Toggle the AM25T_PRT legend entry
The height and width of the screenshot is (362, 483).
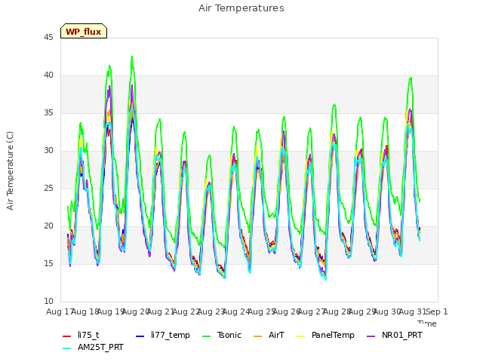pyautogui.click(x=93, y=348)
